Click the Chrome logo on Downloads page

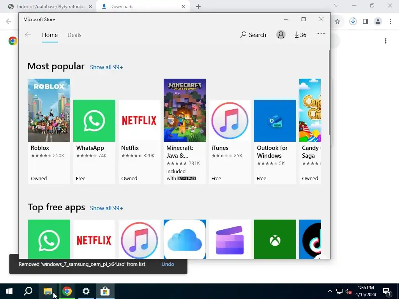pos(13,41)
